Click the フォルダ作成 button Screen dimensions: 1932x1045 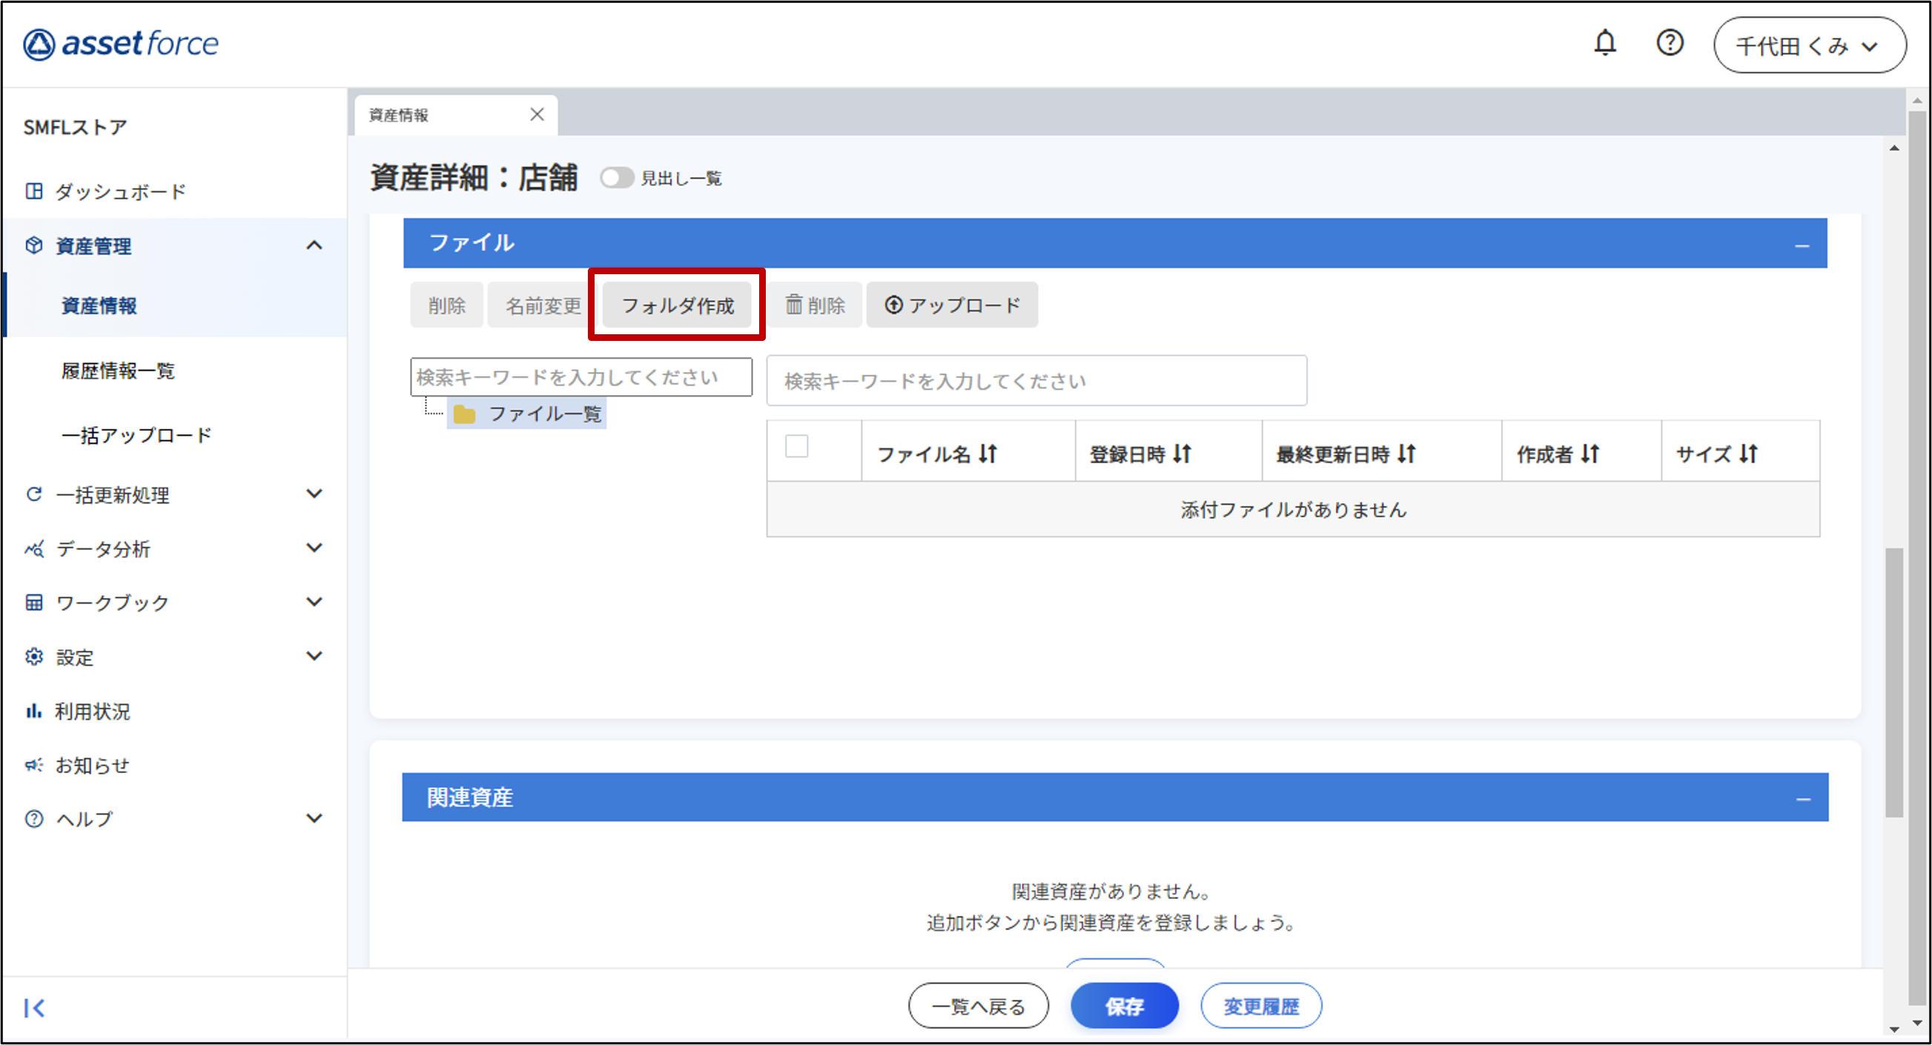pyautogui.click(x=677, y=305)
